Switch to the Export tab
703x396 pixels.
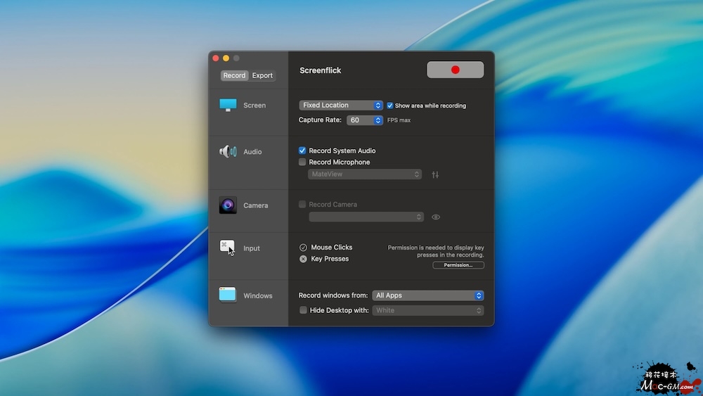262,75
